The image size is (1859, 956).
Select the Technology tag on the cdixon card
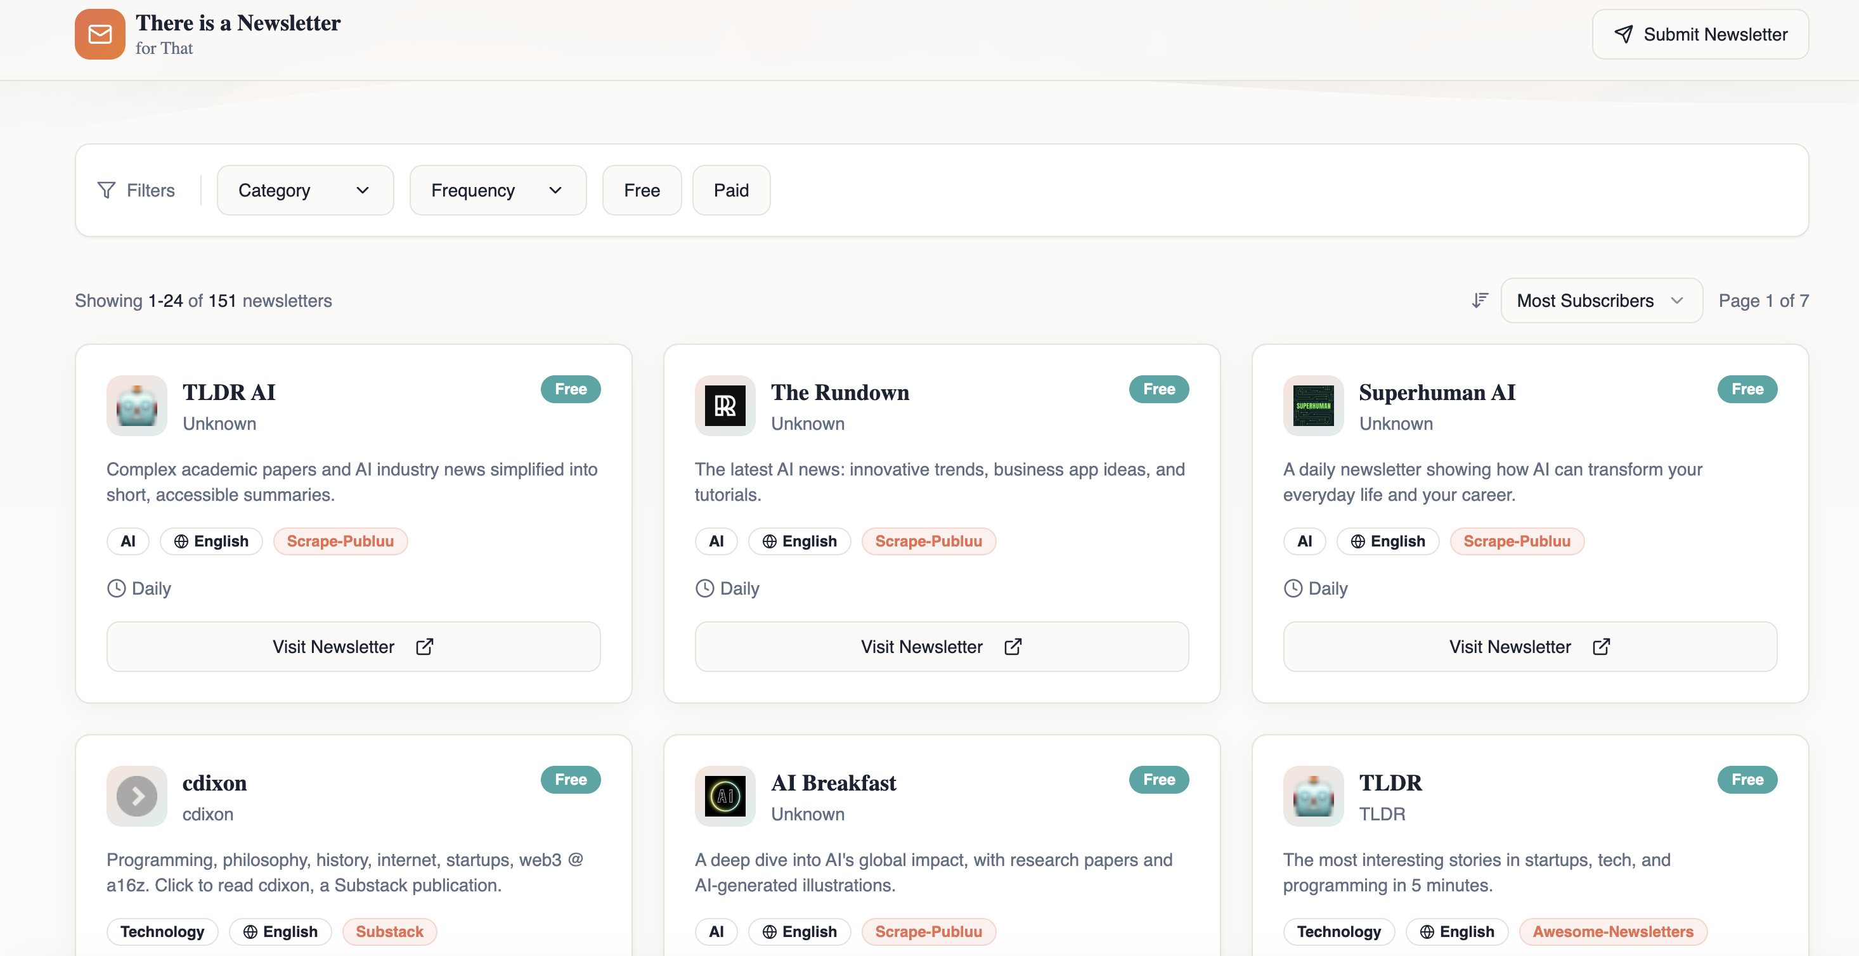pyautogui.click(x=162, y=931)
